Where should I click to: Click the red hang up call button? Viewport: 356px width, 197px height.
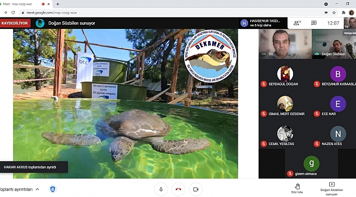(x=179, y=189)
